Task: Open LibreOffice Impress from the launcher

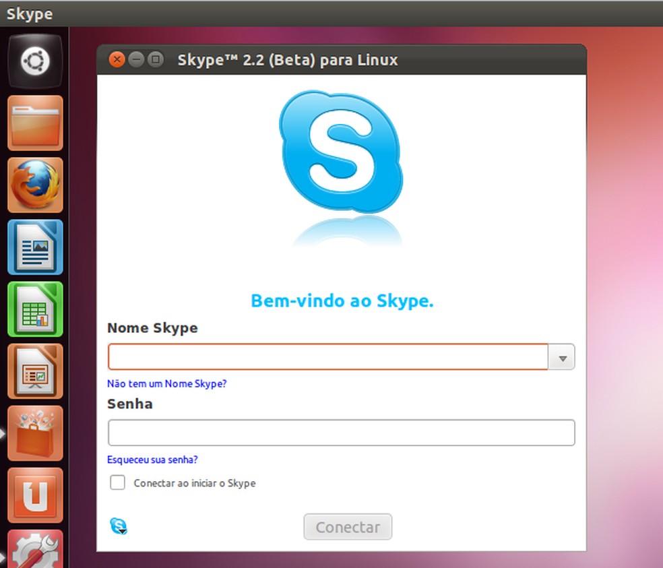Action: (x=34, y=371)
